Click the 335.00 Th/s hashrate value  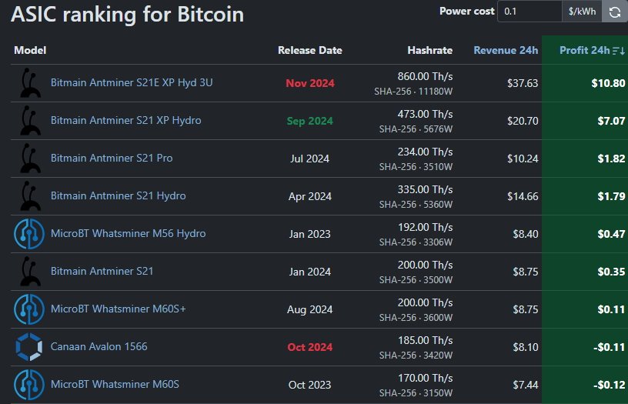click(x=425, y=189)
